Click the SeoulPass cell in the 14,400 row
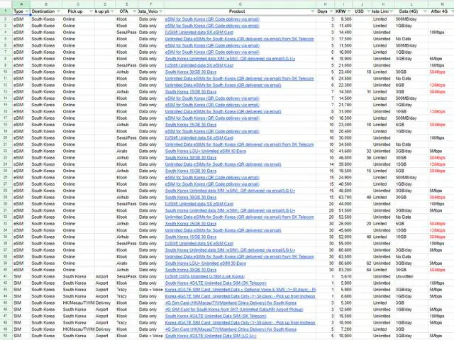 click(x=127, y=33)
